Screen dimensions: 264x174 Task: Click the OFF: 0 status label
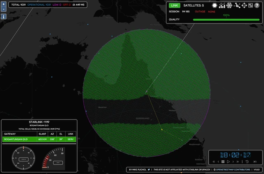point(67,5)
